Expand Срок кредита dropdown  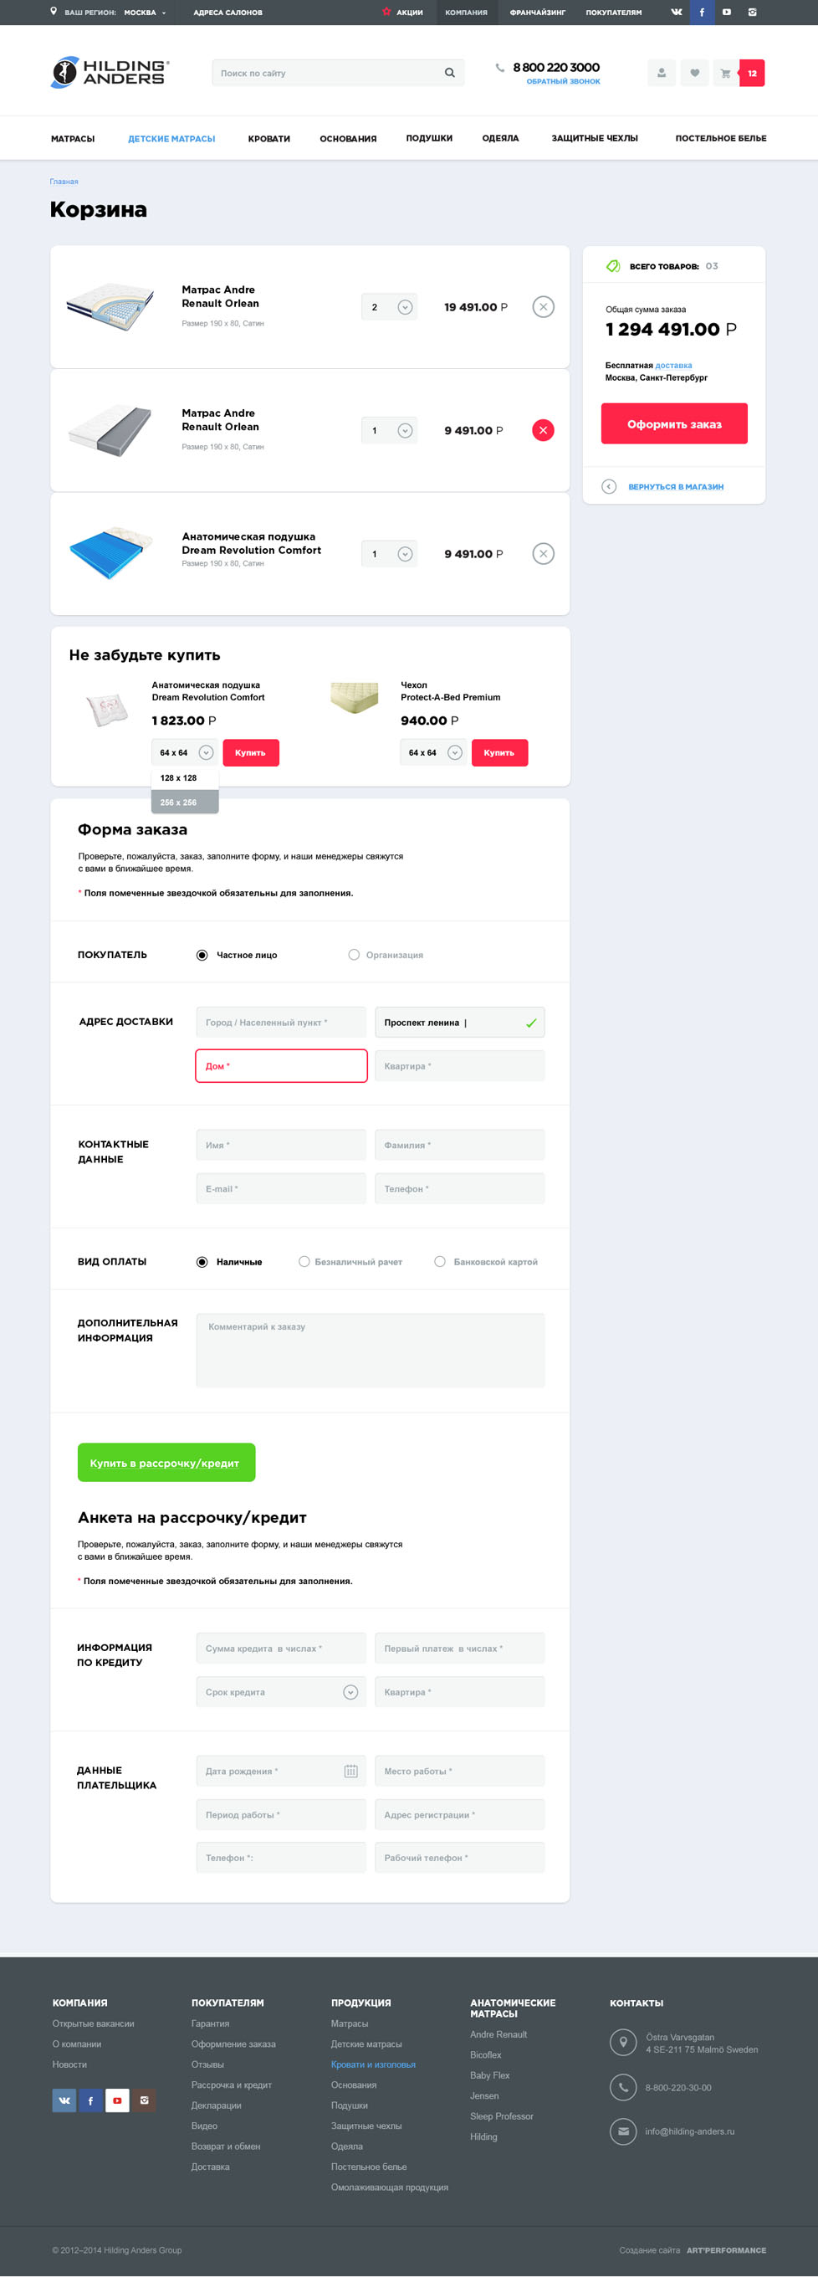pos(350,1692)
